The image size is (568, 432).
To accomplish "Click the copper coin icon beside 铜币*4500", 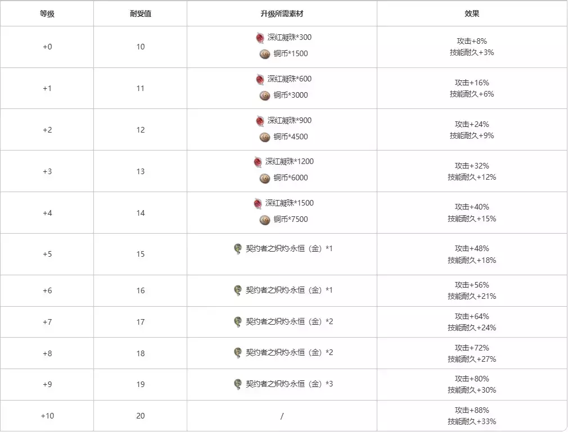I will coord(265,137).
